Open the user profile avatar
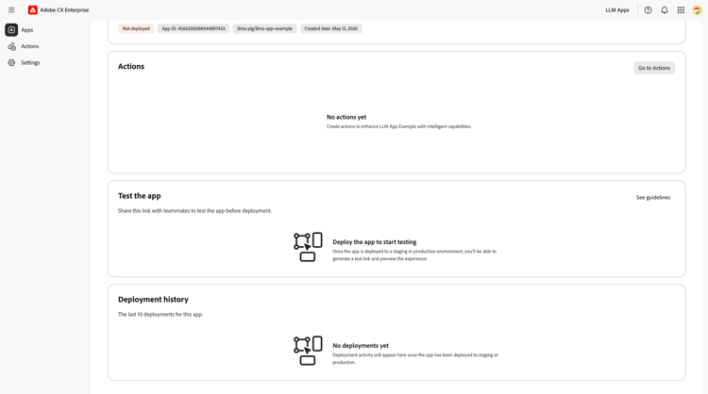The image size is (708, 394). (698, 10)
